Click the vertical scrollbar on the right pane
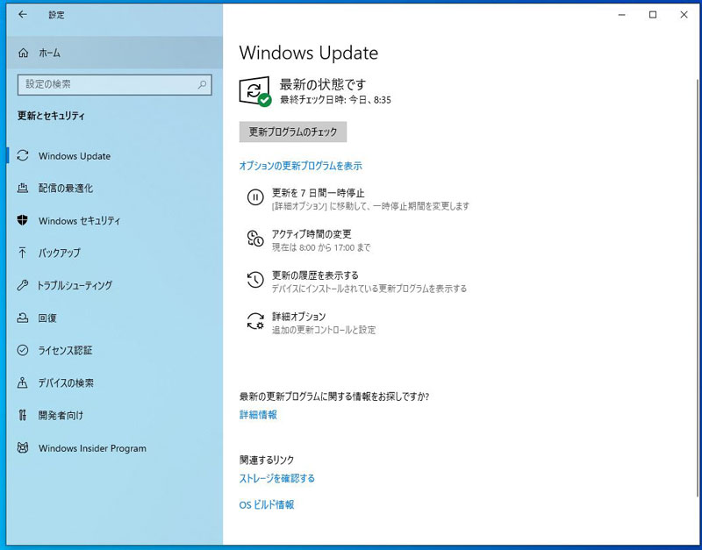 tap(697, 287)
